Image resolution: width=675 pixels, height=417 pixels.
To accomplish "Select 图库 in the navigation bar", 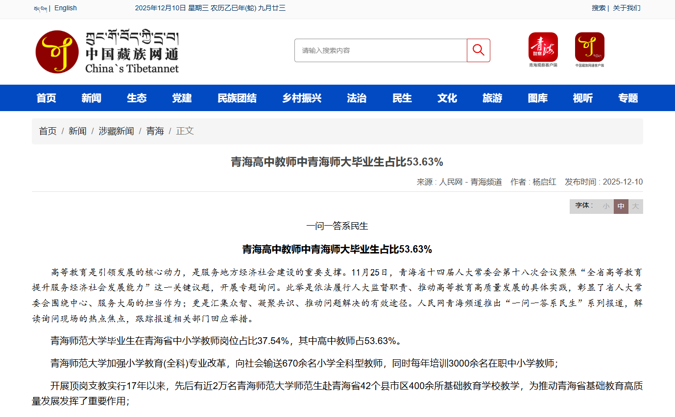I will click(537, 98).
